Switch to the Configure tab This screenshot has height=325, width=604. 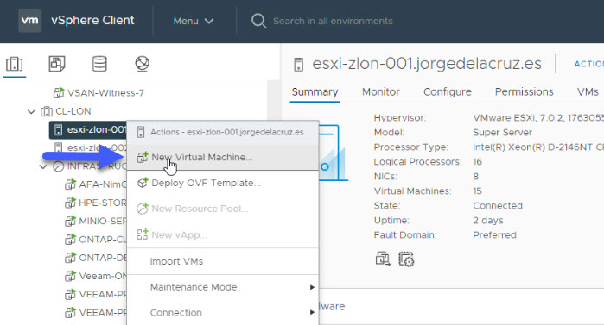(448, 92)
